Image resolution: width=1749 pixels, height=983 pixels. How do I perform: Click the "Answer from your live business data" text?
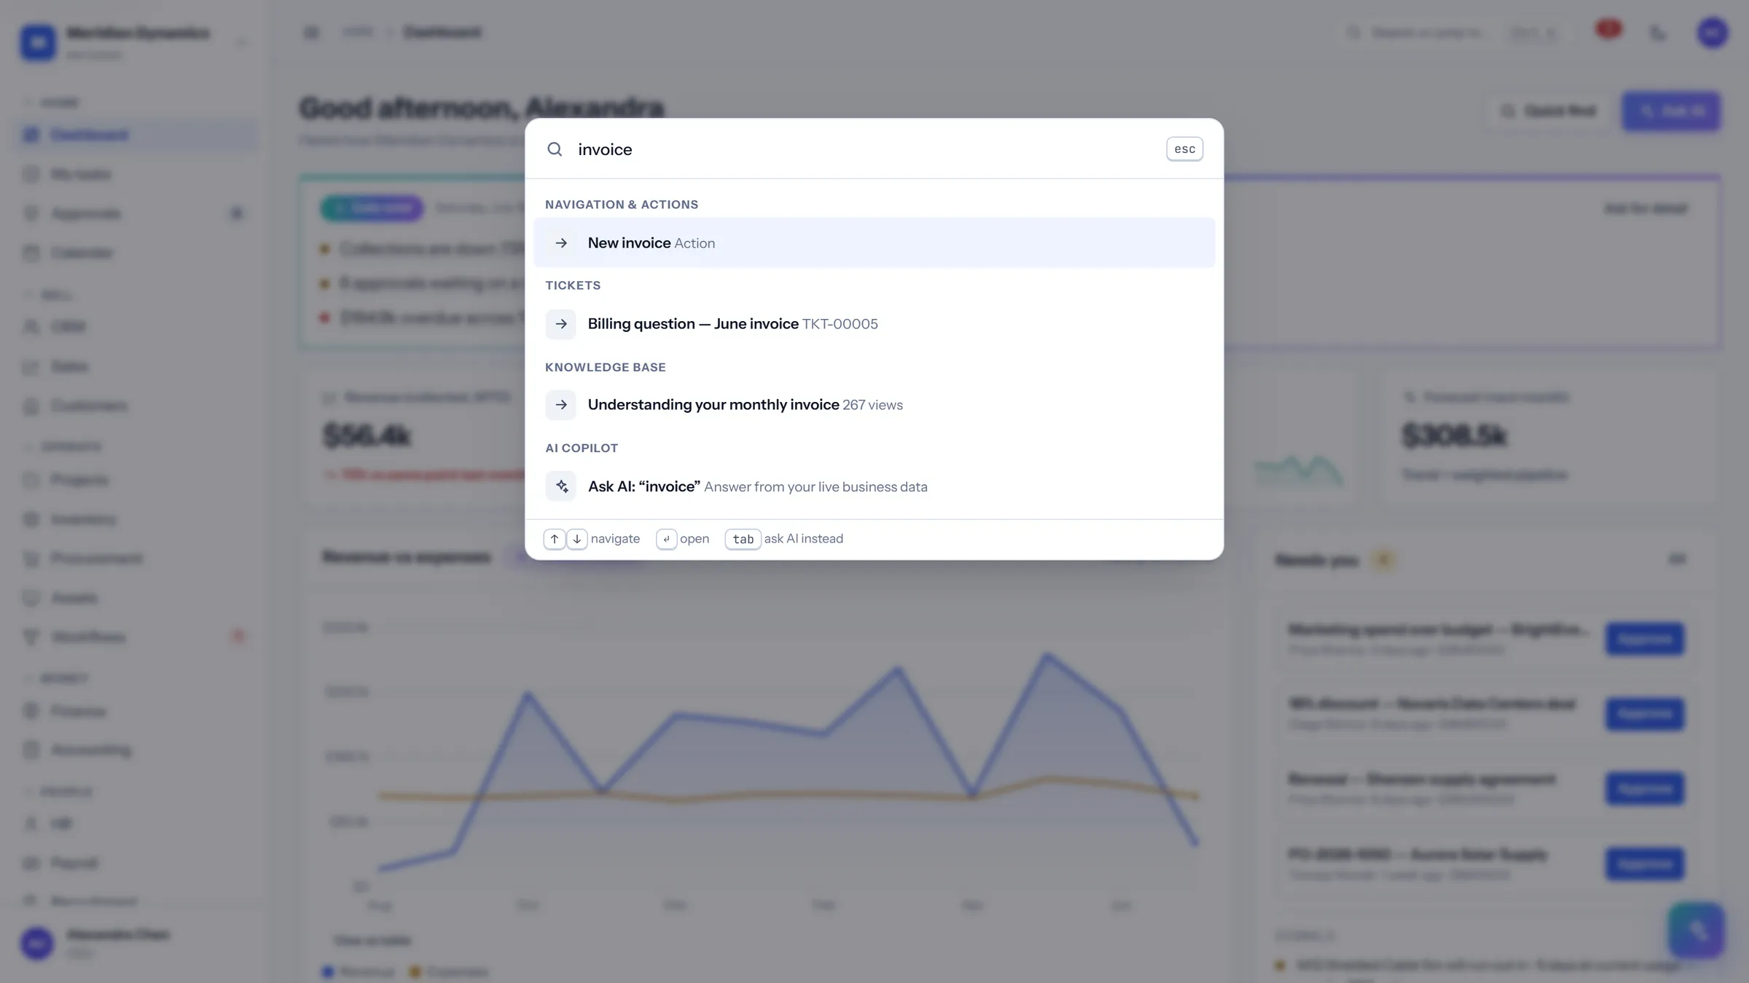click(815, 486)
